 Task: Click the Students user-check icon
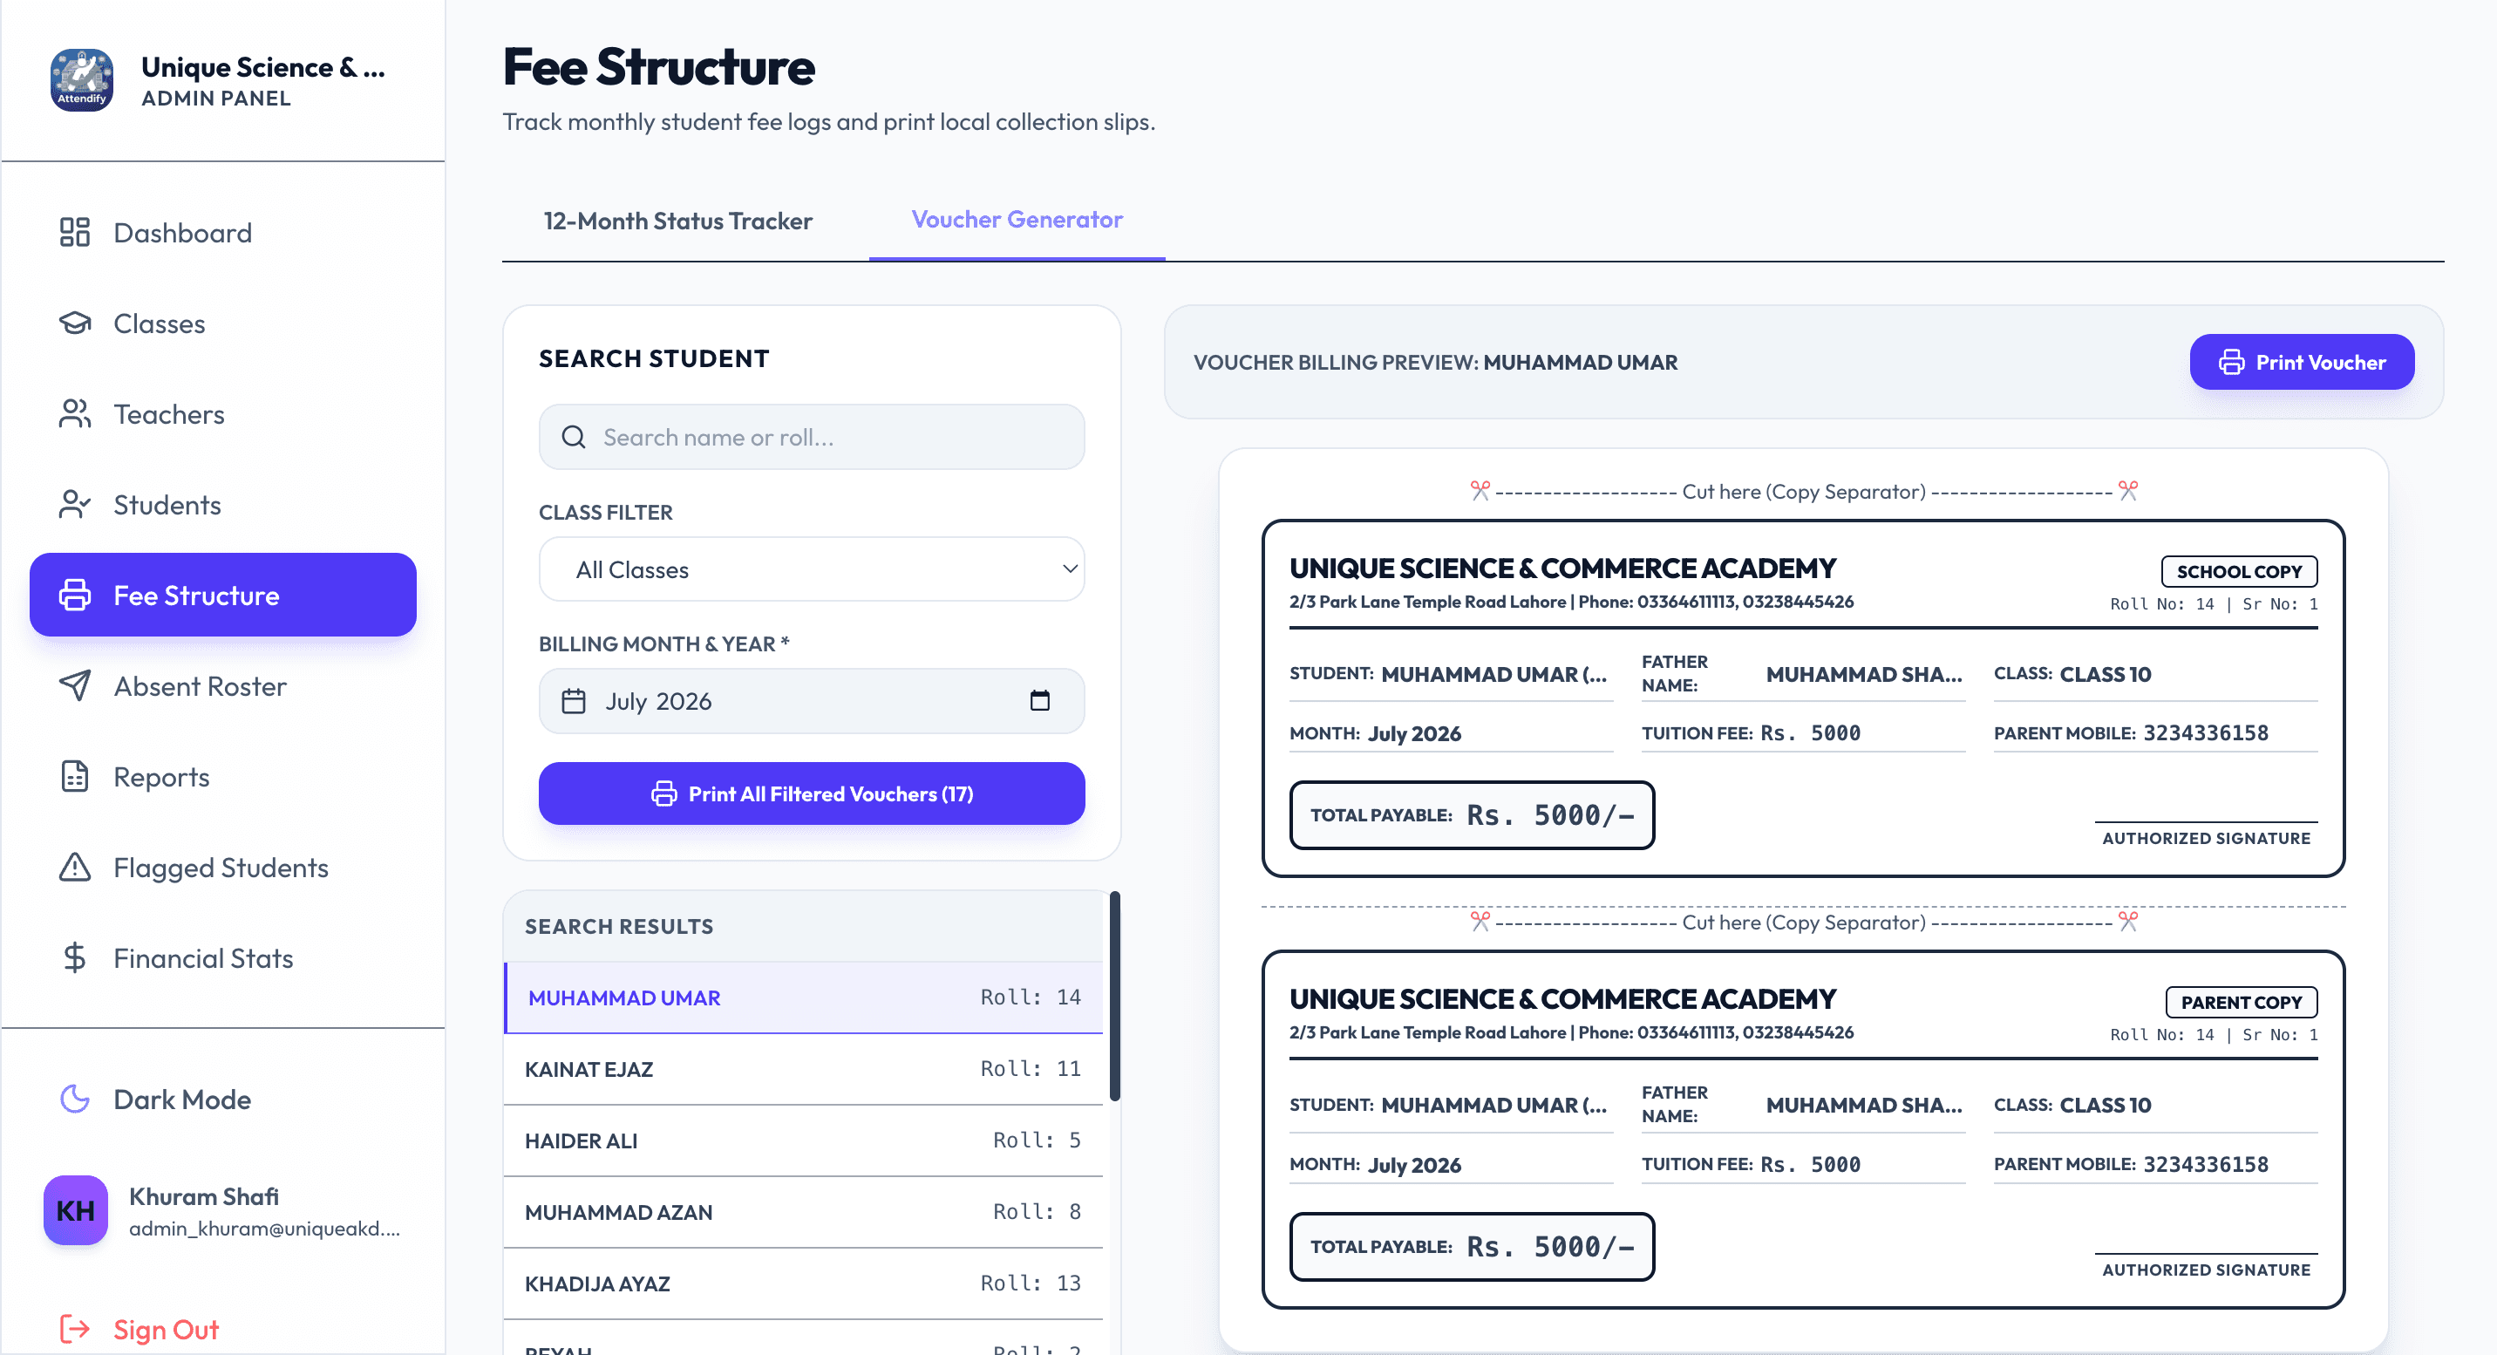pyautogui.click(x=75, y=504)
